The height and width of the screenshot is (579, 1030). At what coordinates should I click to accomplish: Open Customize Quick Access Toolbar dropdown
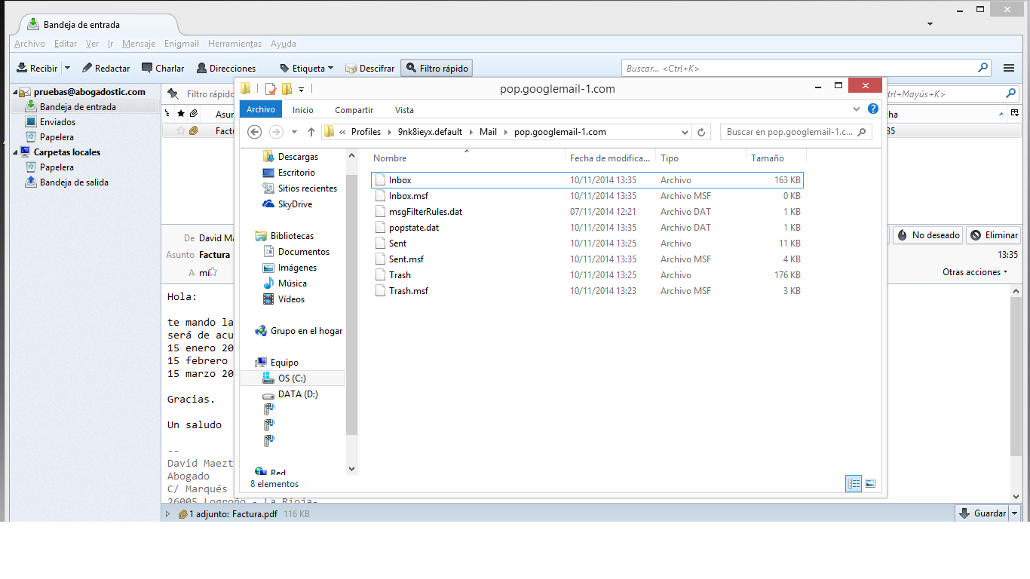[x=302, y=89]
